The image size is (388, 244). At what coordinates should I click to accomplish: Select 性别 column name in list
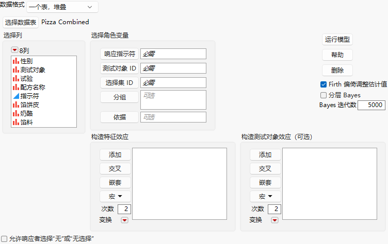pyautogui.click(x=26, y=61)
